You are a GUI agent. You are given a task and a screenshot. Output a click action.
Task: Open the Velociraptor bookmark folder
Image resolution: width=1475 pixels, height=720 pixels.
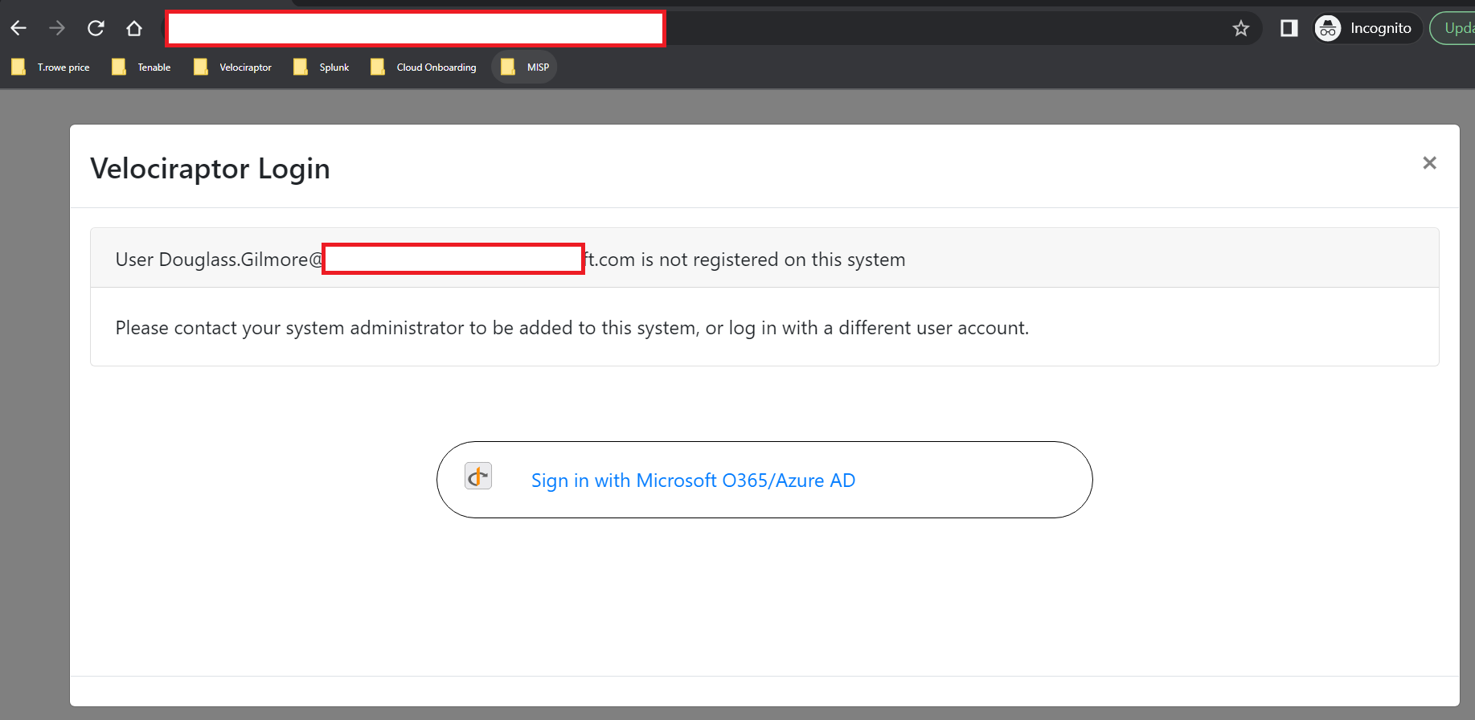(233, 67)
